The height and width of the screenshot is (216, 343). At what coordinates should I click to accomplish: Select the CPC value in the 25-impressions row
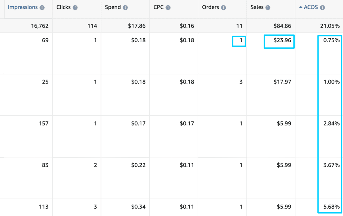187,82
